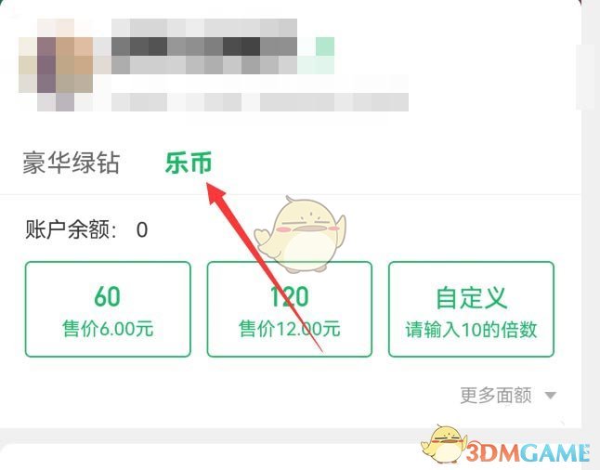
Task: Select the 自定义 custom amount option
Action: click(471, 309)
